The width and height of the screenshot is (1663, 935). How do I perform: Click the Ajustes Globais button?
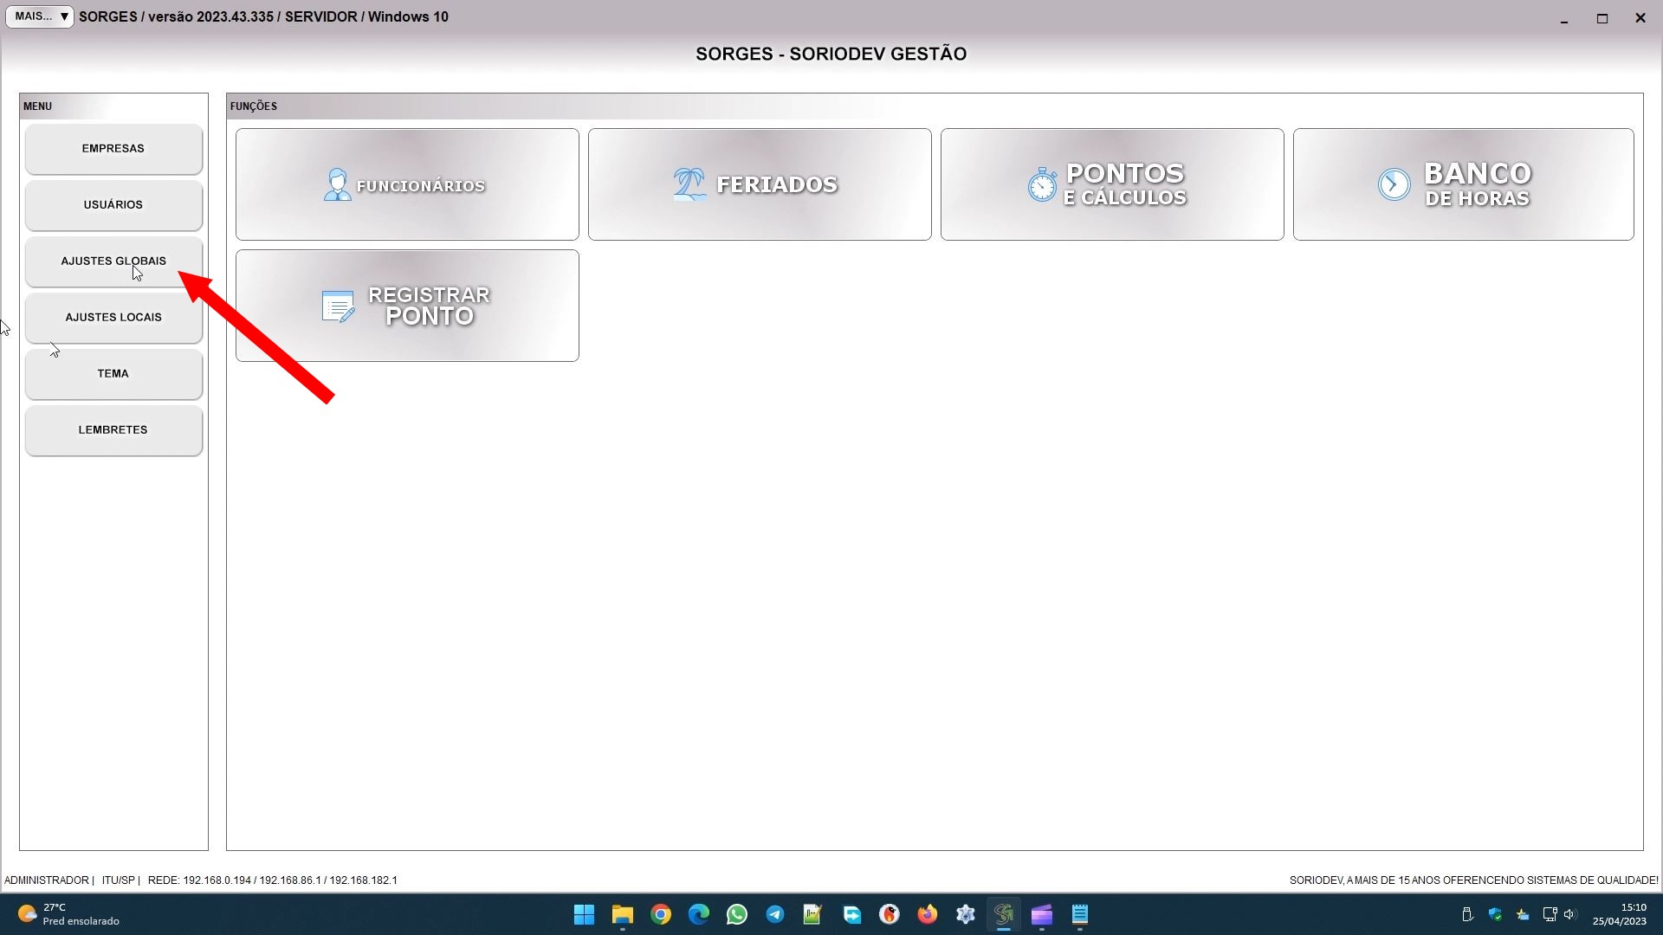113,261
